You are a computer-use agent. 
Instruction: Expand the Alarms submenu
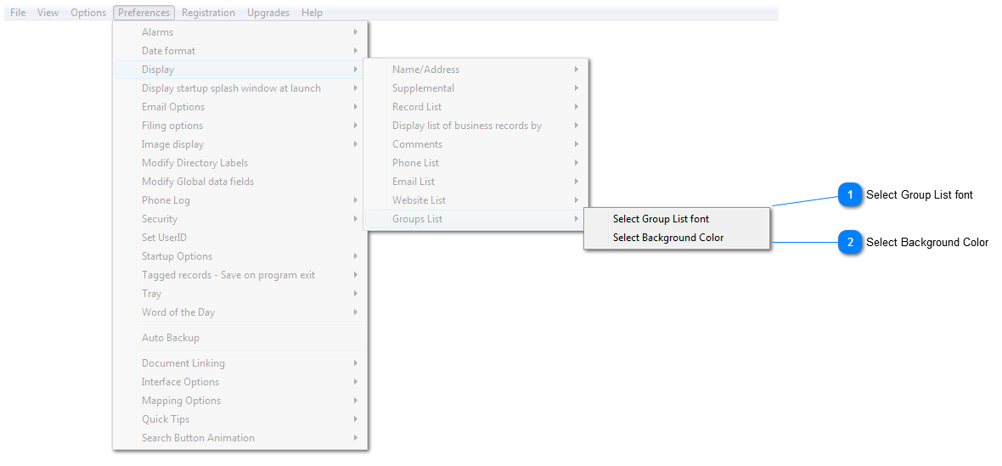coord(240,32)
